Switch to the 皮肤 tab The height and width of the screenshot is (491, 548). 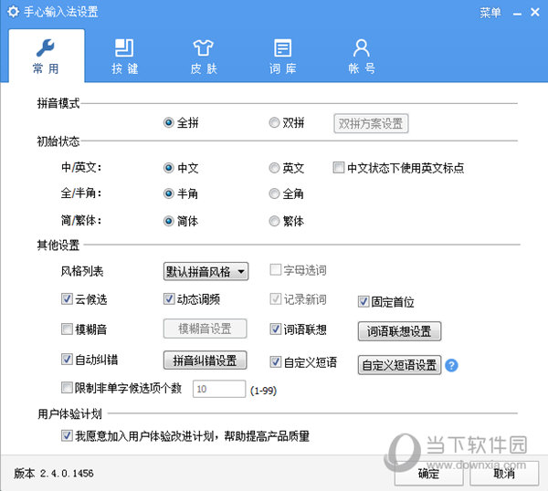[204, 57]
